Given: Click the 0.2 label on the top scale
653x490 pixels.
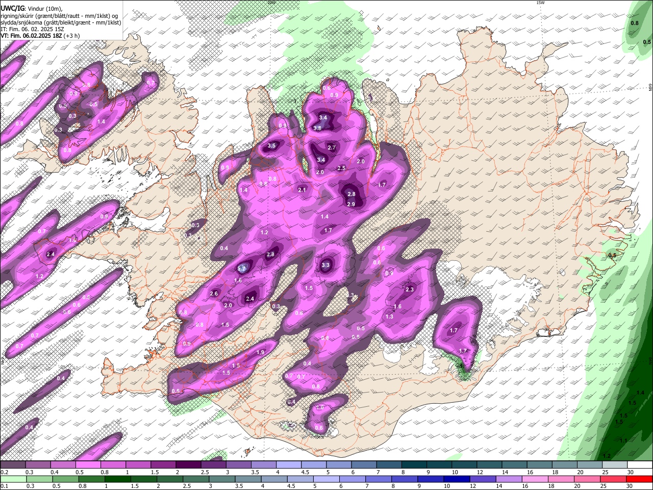Looking at the screenshot, I should click(4, 472).
